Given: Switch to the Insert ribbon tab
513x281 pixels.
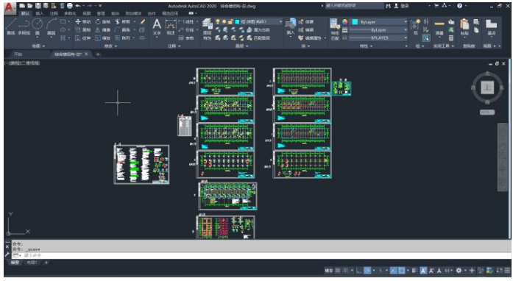Looking at the screenshot, I should coord(39,13).
